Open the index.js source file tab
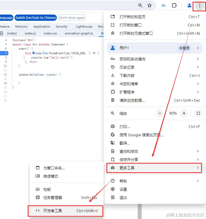 point(30,33)
